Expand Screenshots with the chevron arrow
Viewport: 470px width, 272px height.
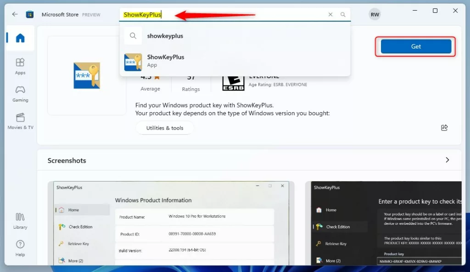pyautogui.click(x=447, y=160)
